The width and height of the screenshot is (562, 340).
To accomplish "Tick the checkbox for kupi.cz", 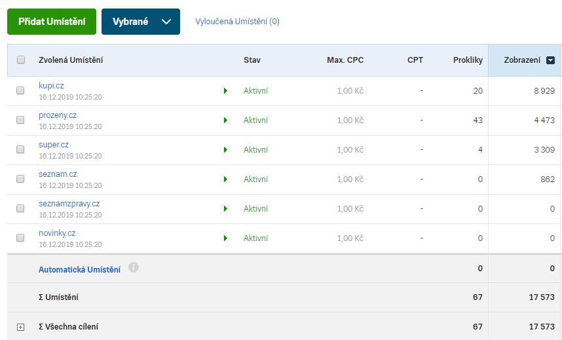I will pyautogui.click(x=20, y=90).
